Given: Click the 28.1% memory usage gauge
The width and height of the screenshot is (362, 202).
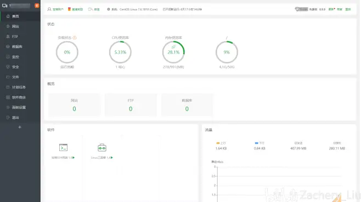Looking at the screenshot, I should click(x=173, y=53).
